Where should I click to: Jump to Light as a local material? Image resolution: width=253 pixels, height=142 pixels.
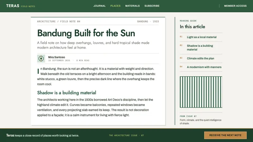coord(201,37)
